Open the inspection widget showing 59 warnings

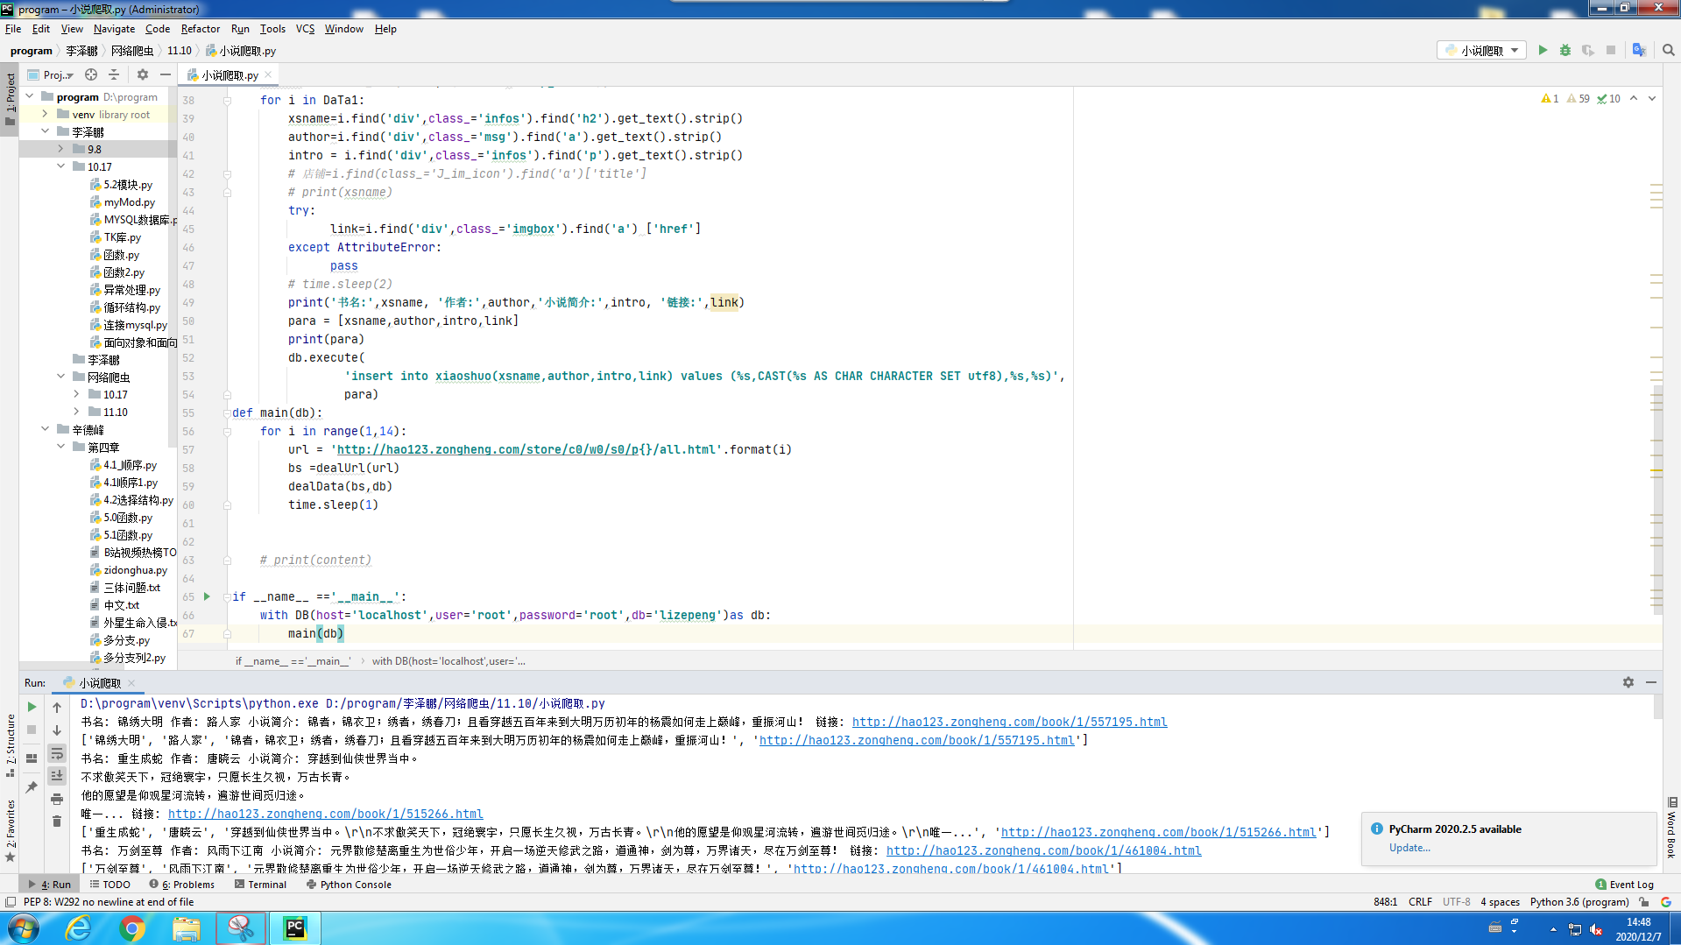1579,99
